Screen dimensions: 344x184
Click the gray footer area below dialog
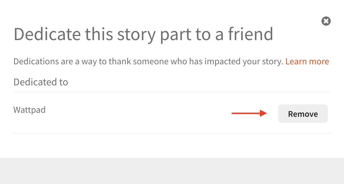click(172, 171)
